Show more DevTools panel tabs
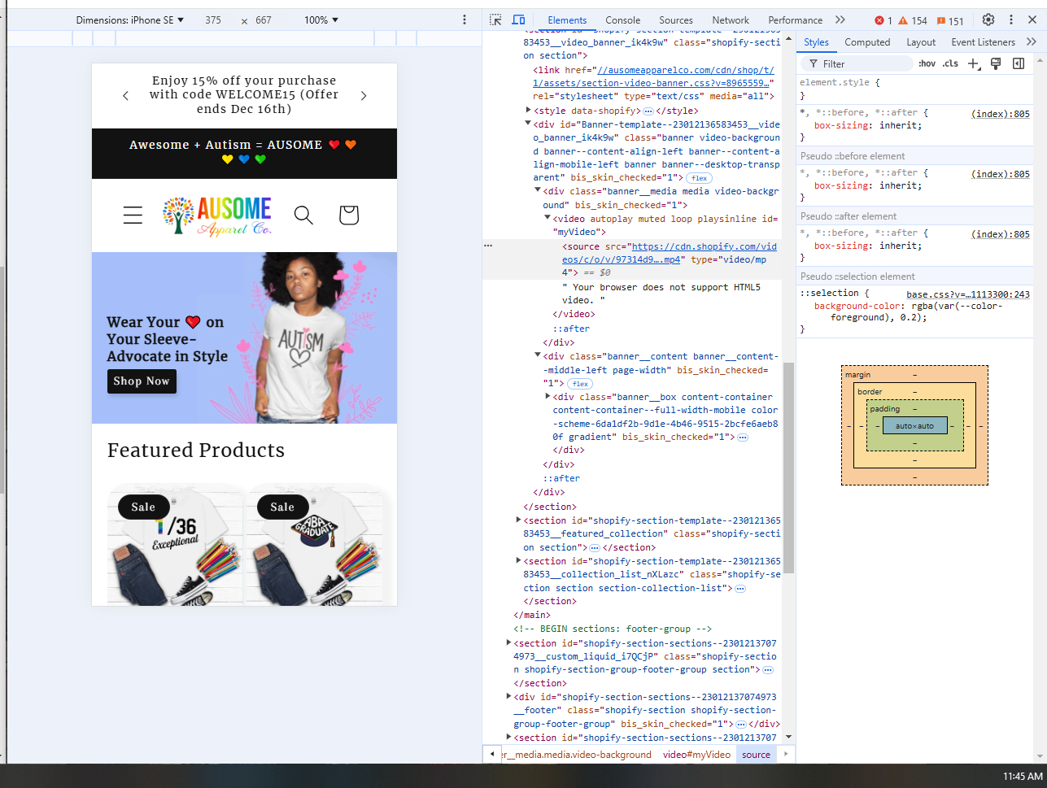 (840, 20)
